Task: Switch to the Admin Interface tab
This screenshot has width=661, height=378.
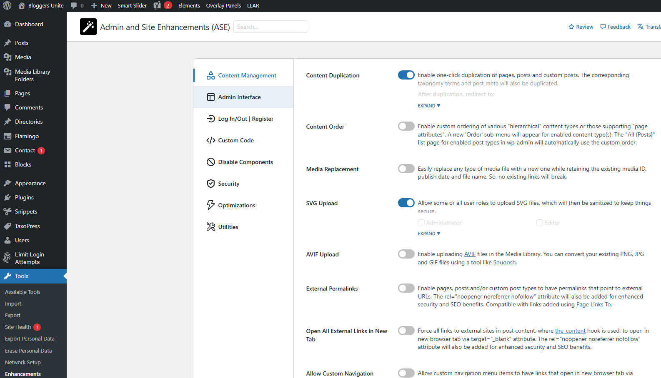Action: coord(239,97)
